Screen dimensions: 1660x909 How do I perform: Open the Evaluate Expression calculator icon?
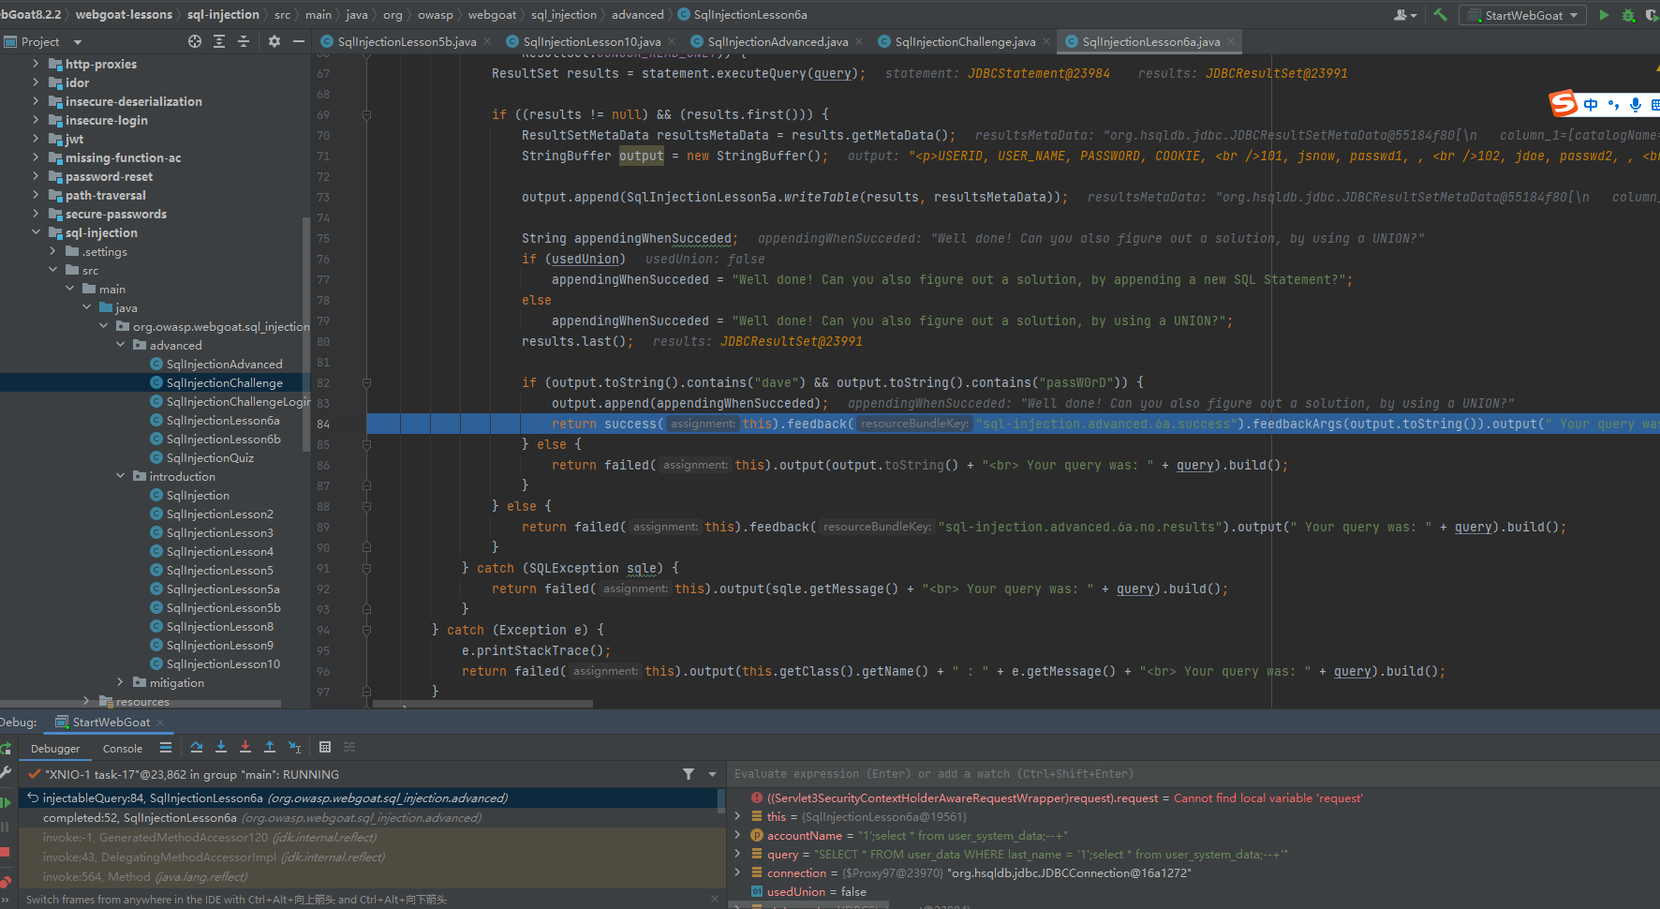pyautogui.click(x=325, y=747)
